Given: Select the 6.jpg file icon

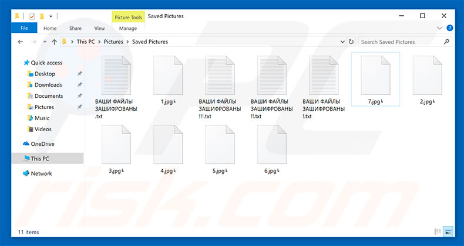Looking at the screenshot, I should [x=272, y=145].
